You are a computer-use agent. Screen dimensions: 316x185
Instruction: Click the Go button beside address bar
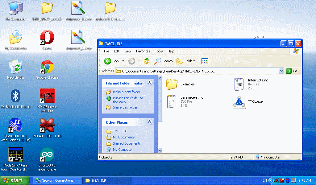(x=292, y=71)
